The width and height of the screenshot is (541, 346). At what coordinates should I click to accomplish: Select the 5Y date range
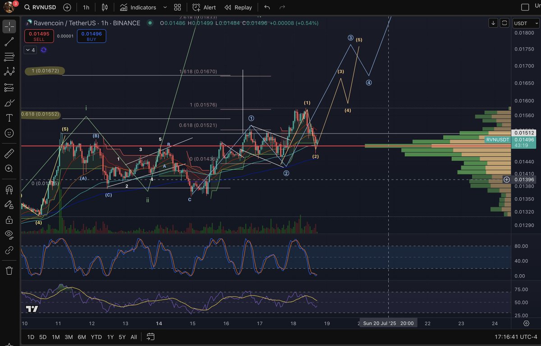point(122,337)
